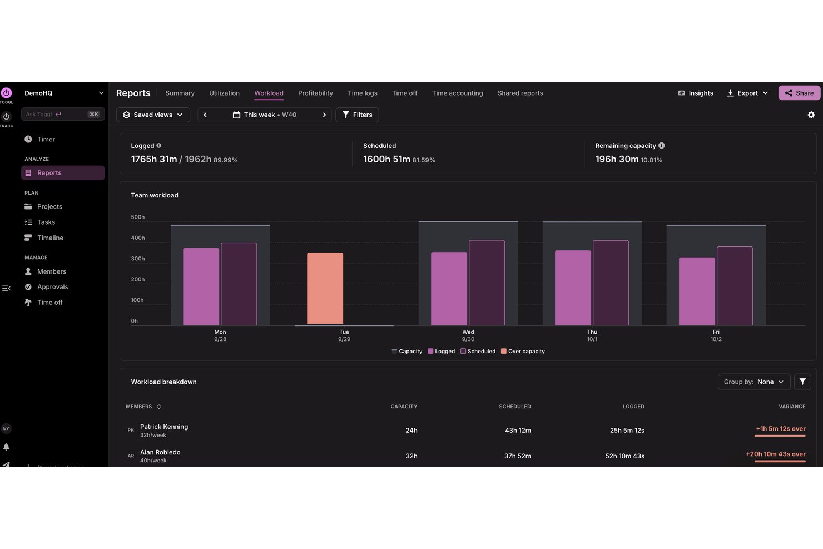Sort the table by the Members column

click(143, 407)
